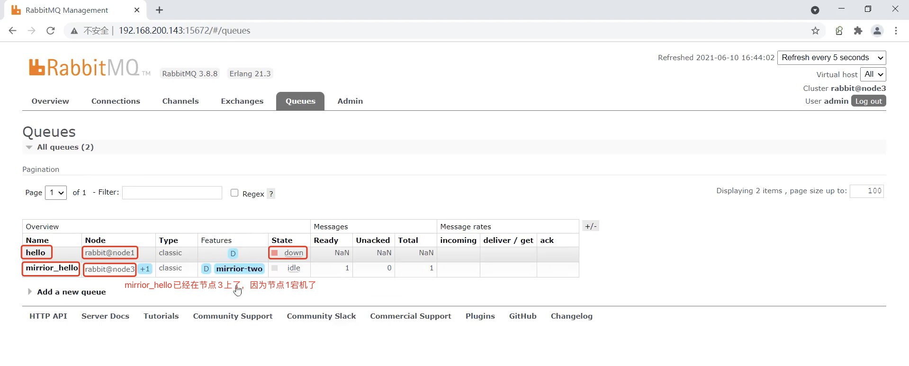Open the Refresh every 5 seconds dropdown

pos(832,58)
